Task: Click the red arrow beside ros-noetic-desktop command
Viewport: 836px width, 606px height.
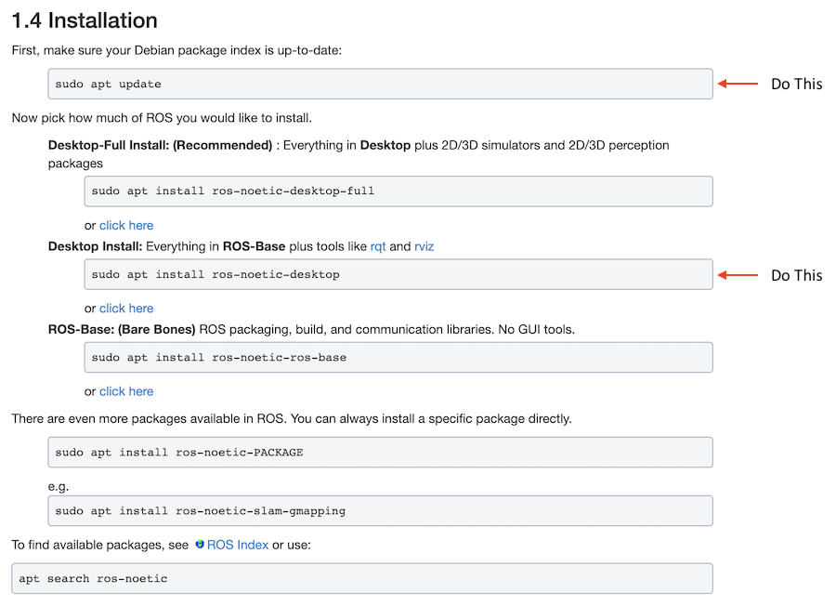Action: tap(738, 275)
